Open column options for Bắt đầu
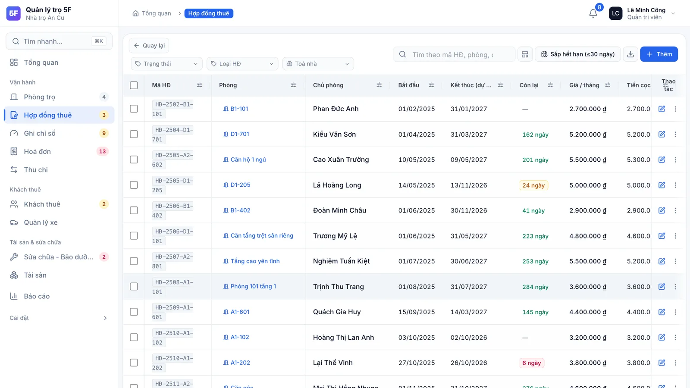 click(x=431, y=85)
